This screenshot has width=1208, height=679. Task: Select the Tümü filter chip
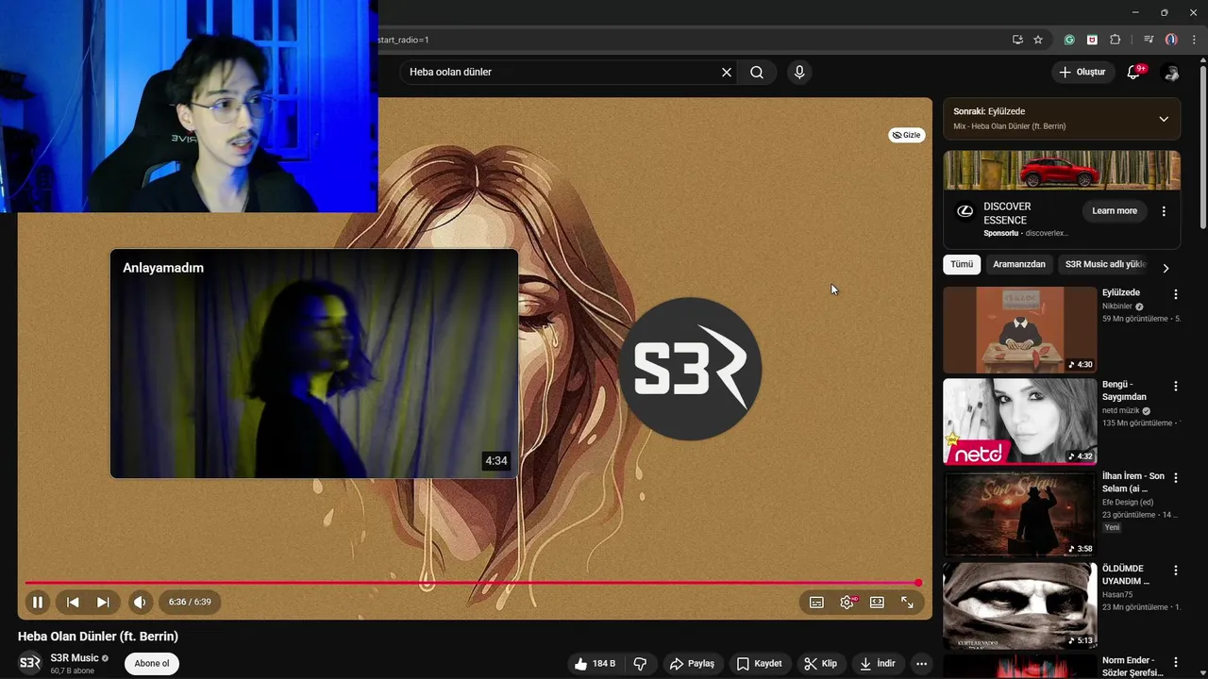(962, 264)
